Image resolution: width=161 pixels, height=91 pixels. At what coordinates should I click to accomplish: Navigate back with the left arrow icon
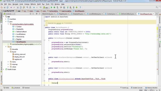click(34, 7)
